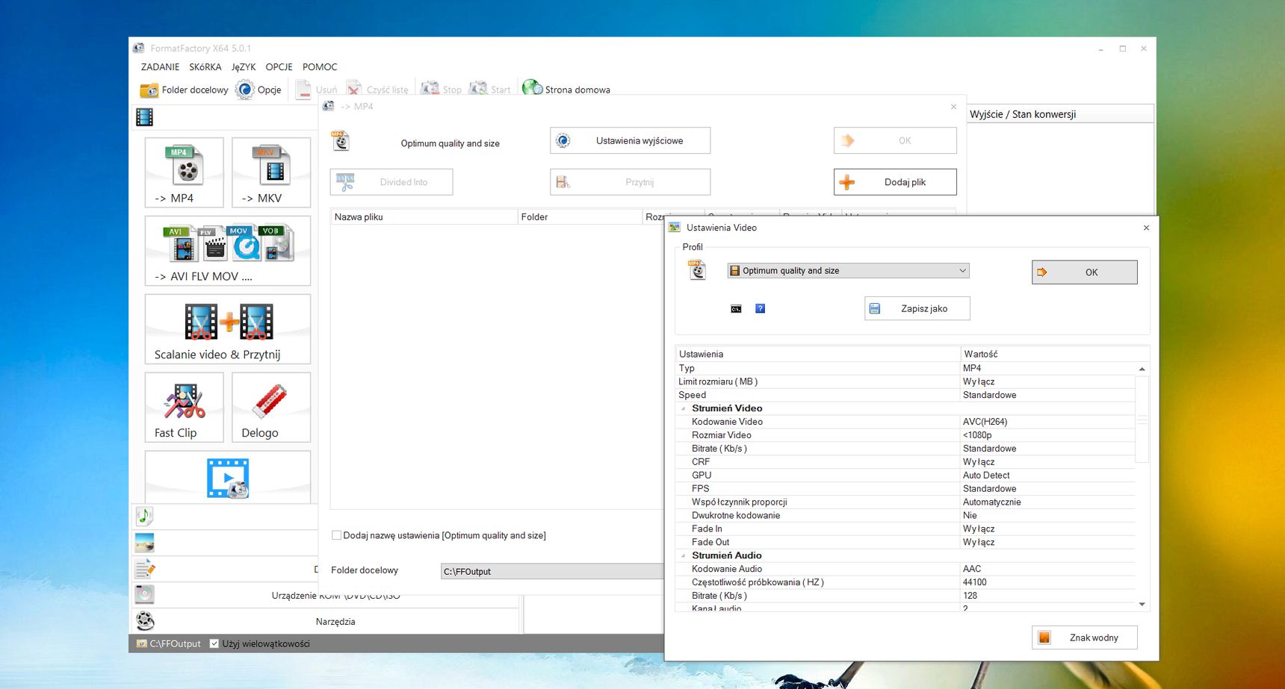1285x689 pixels.
Task: Click OK in Ustawienia Video dialog
Action: 1084,272
